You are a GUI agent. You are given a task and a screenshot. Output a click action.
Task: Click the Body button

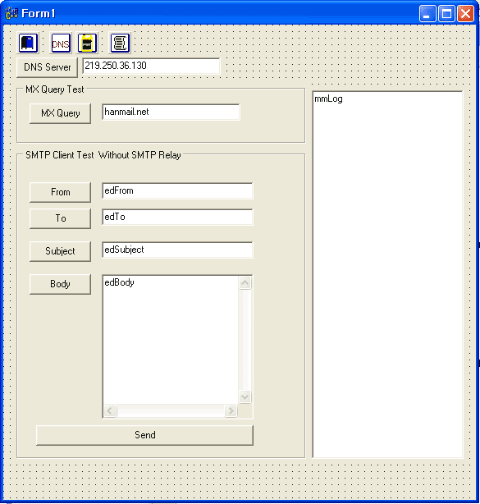click(60, 284)
